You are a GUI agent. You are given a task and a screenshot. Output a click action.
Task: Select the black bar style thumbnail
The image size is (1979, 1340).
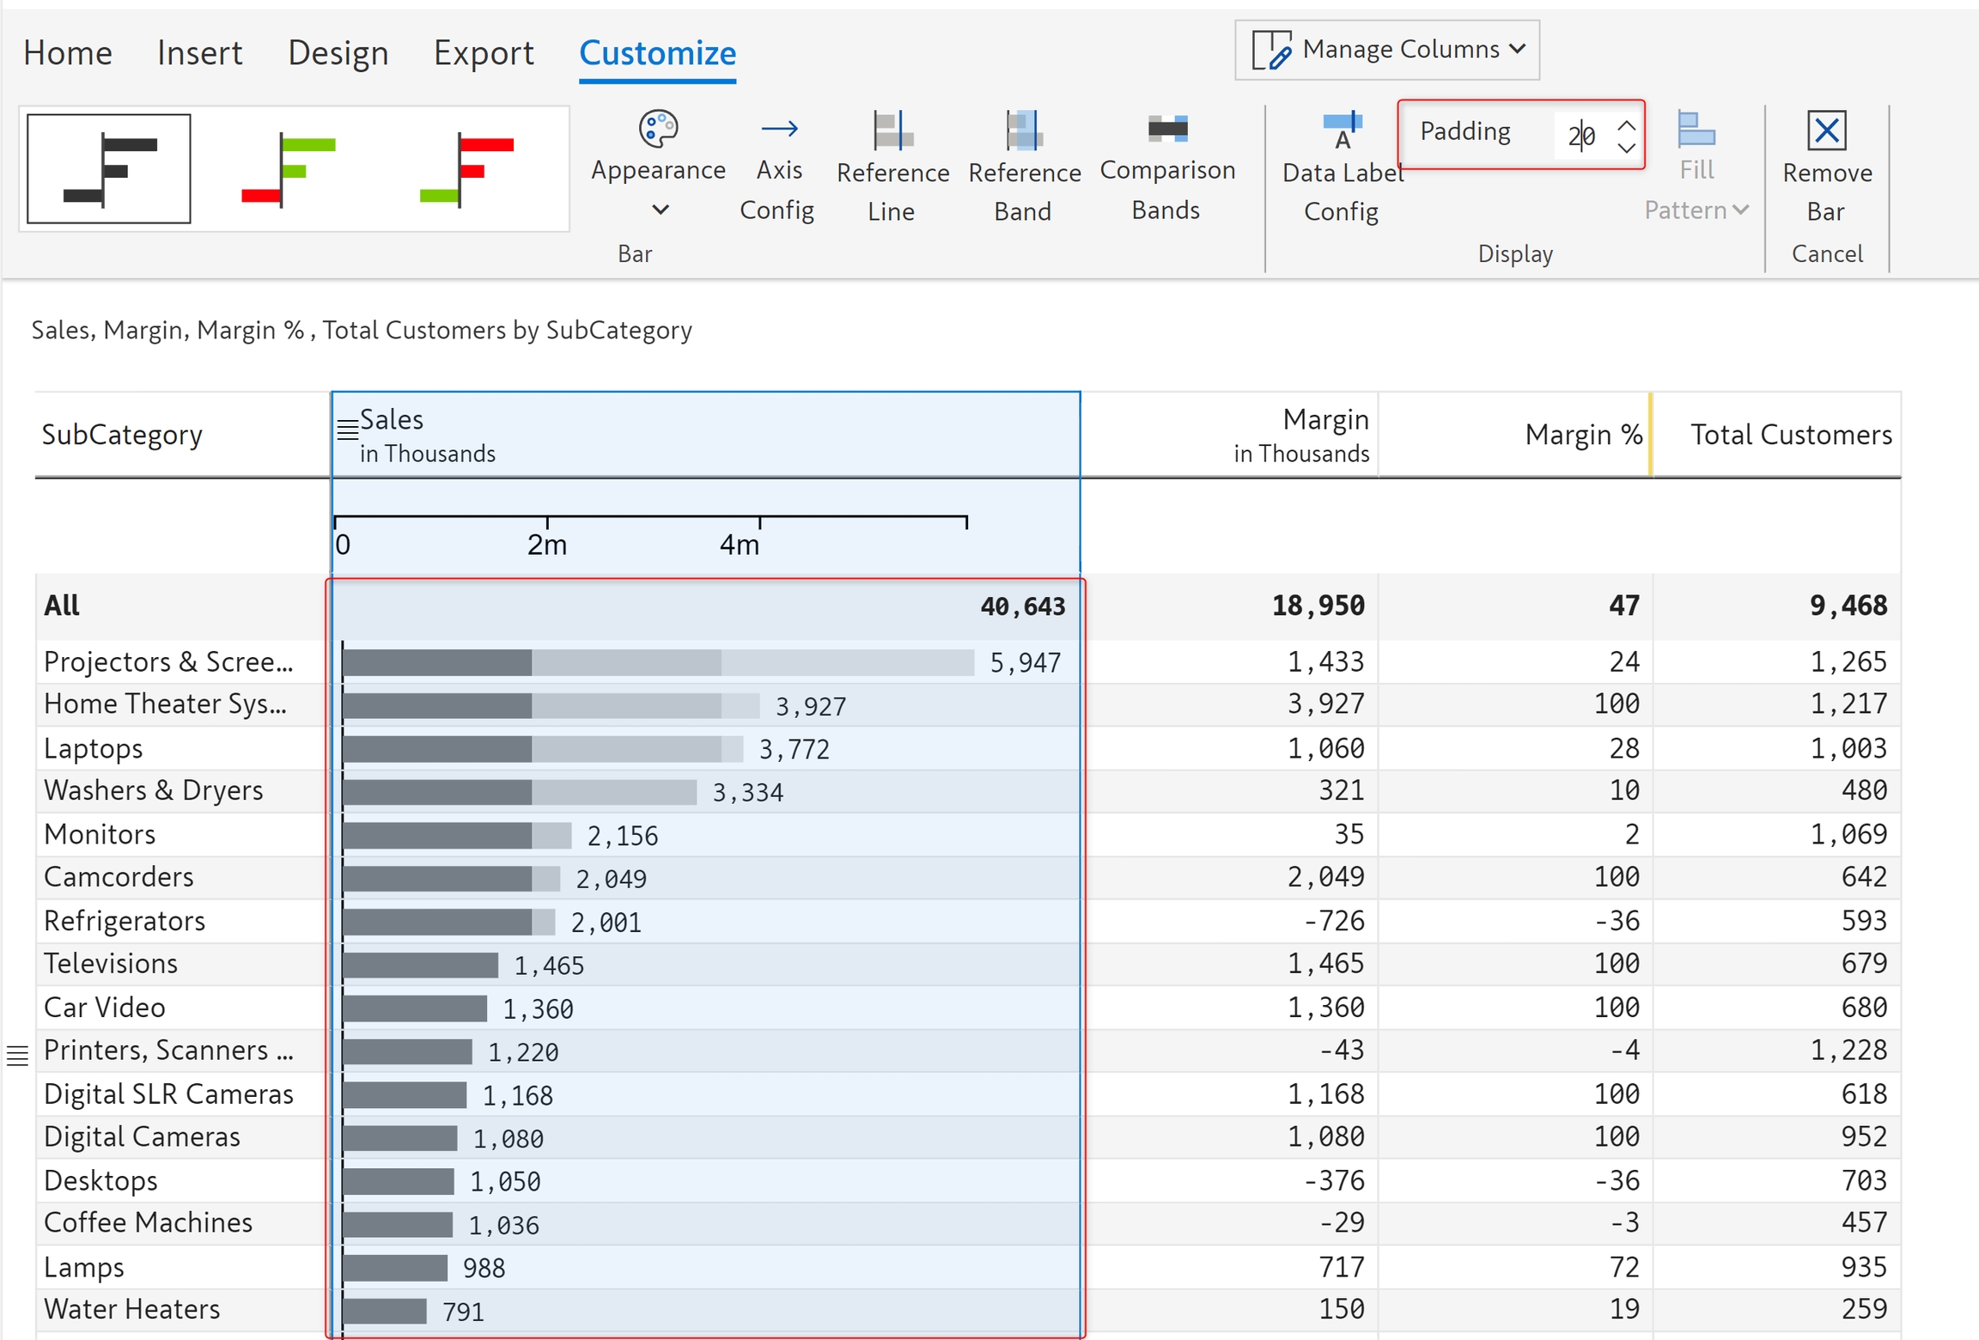tap(109, 169)
